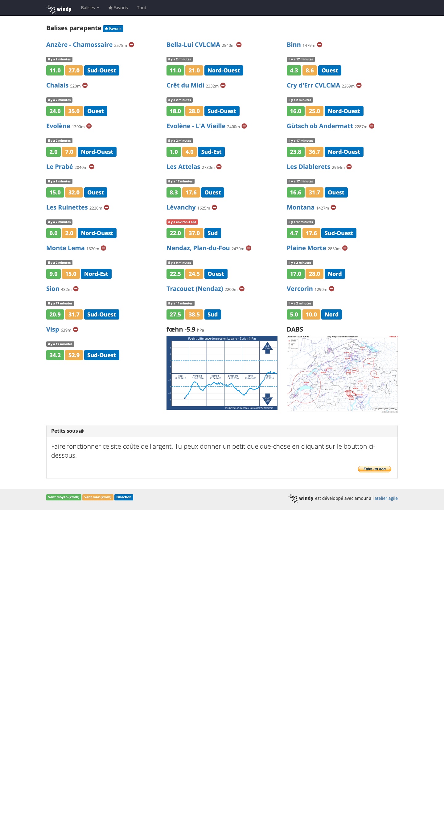This screenshot has height=832, width=444.
Task: Remove Lévanchy from favorites
Action: 215,208
